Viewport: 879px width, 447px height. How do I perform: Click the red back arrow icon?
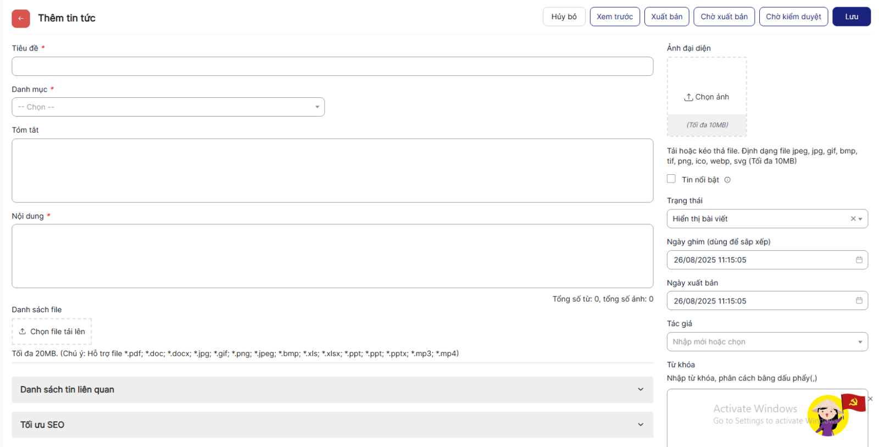(x=21, y=18)
